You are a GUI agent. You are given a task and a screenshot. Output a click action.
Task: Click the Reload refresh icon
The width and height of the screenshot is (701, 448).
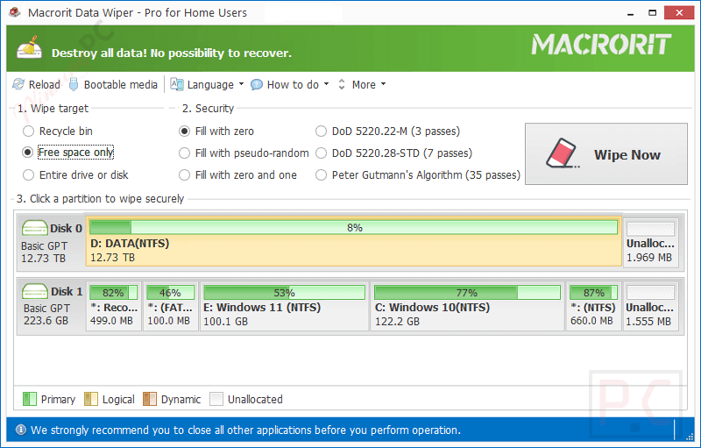(18, 84)
